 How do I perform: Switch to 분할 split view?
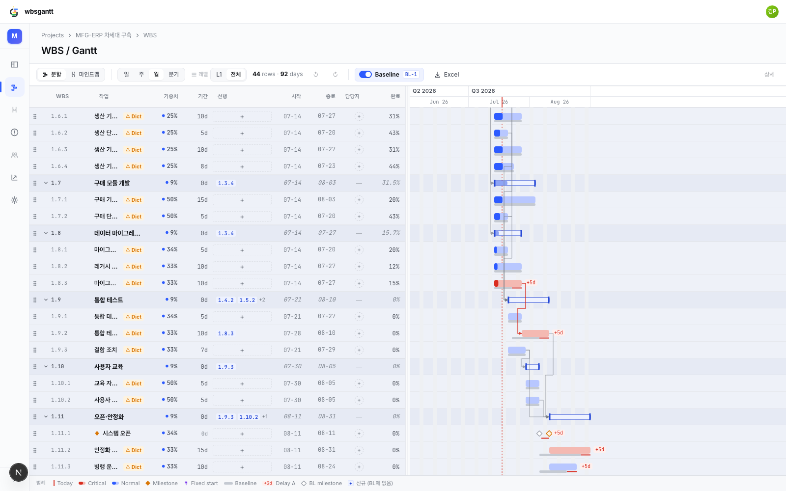(52, 75)
